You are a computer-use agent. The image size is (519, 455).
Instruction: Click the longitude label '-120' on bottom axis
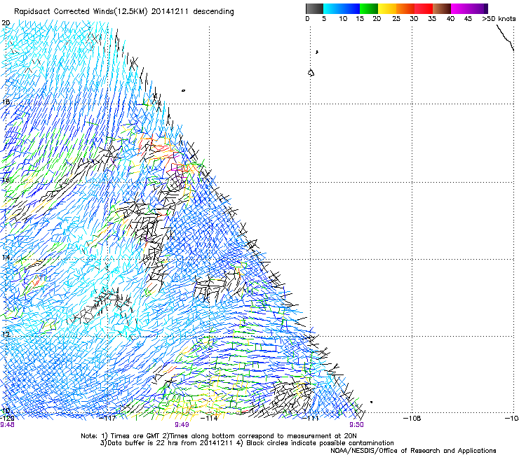7,419
